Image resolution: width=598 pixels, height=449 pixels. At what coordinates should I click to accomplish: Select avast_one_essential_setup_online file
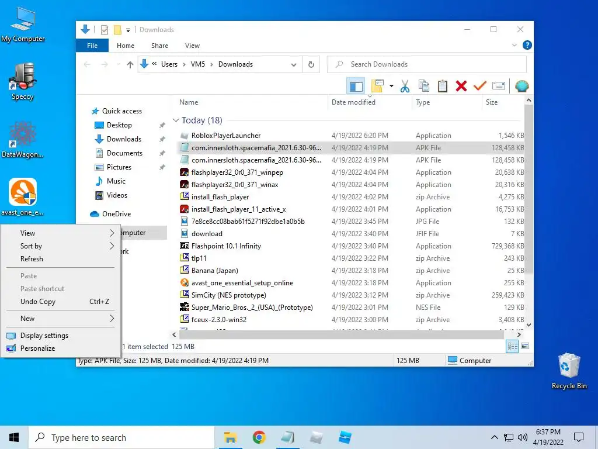point(242,283)
